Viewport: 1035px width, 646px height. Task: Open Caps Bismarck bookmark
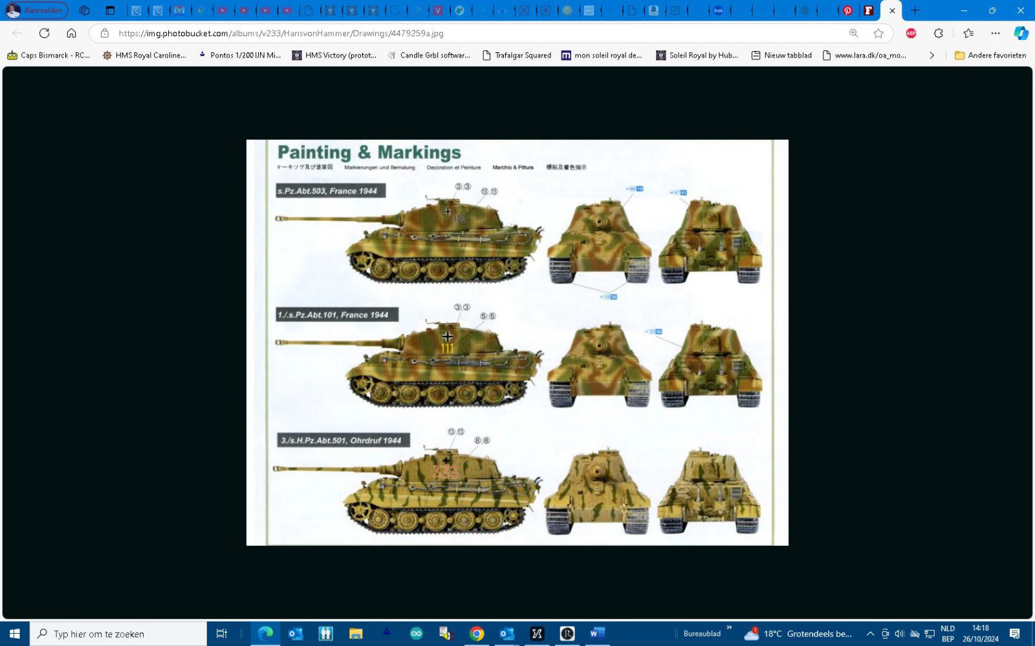tap(49, 56)
